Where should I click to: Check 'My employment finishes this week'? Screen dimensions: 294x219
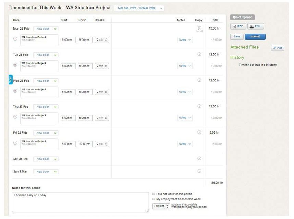[x=154, y=199]
